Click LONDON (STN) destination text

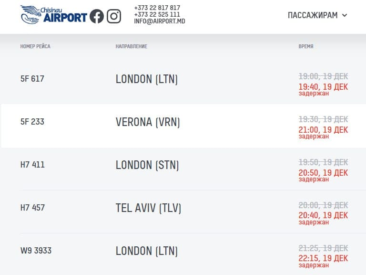(147, 165)
